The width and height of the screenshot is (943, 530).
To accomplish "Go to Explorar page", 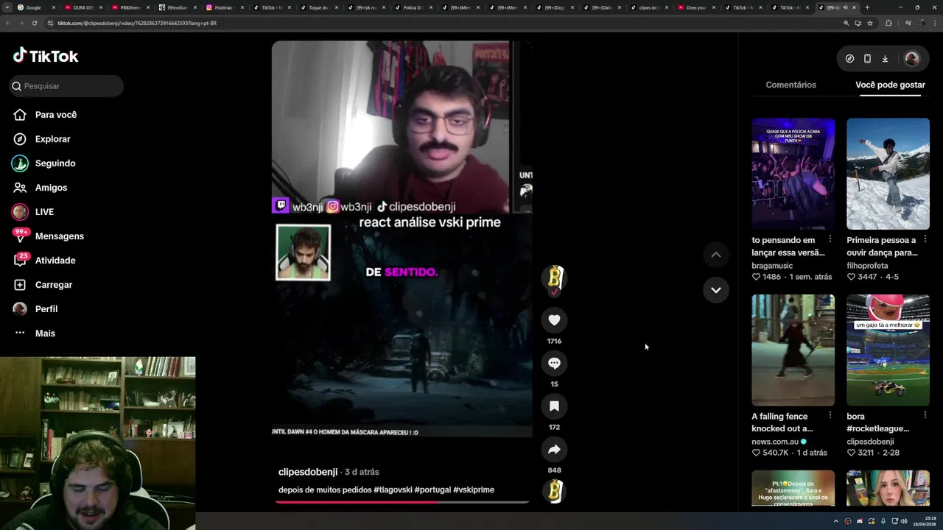I will pos(42,139).
